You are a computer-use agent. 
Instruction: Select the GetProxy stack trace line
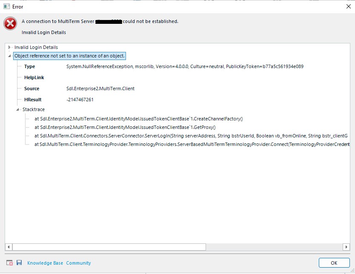click(125, 127)
